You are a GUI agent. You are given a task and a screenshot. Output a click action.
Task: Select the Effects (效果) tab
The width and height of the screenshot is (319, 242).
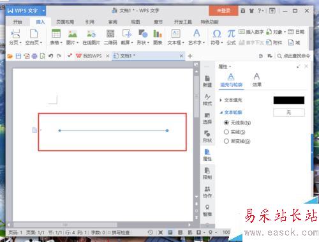click(x=256, y=80)
